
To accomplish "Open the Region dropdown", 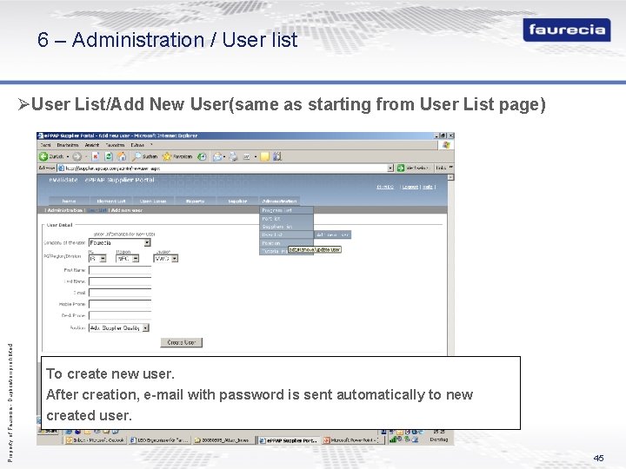I will [136, 259].
